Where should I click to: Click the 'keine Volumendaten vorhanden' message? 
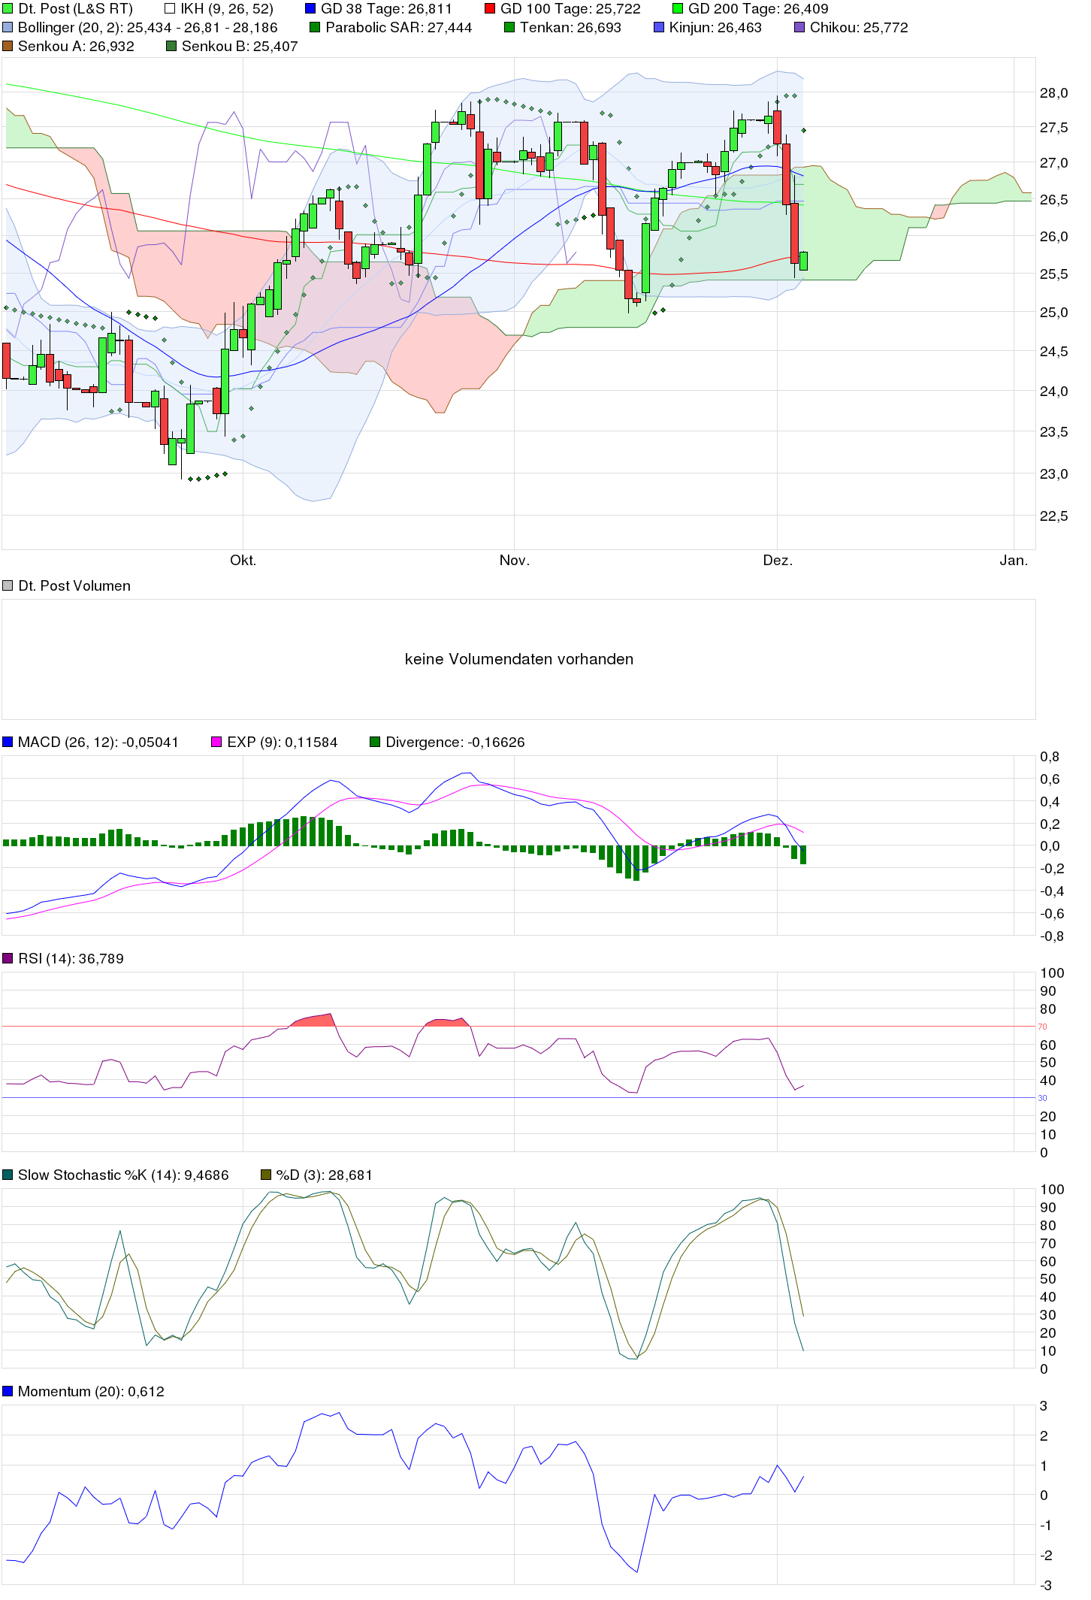point(519,659)
